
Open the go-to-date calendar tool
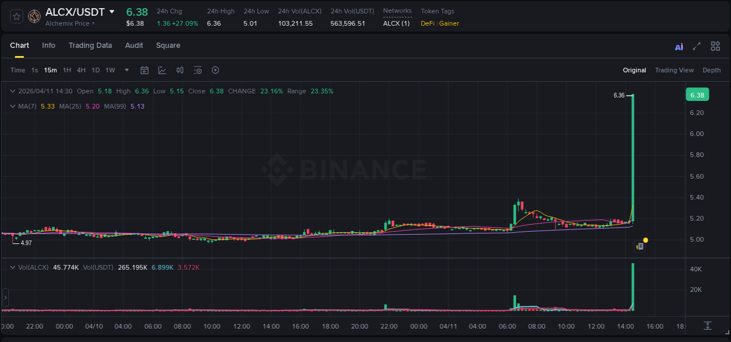(144, 70)
